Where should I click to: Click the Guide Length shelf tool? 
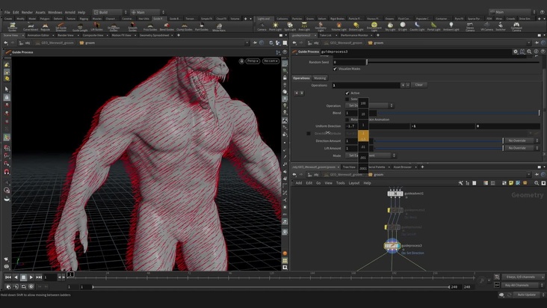point(80,27)
